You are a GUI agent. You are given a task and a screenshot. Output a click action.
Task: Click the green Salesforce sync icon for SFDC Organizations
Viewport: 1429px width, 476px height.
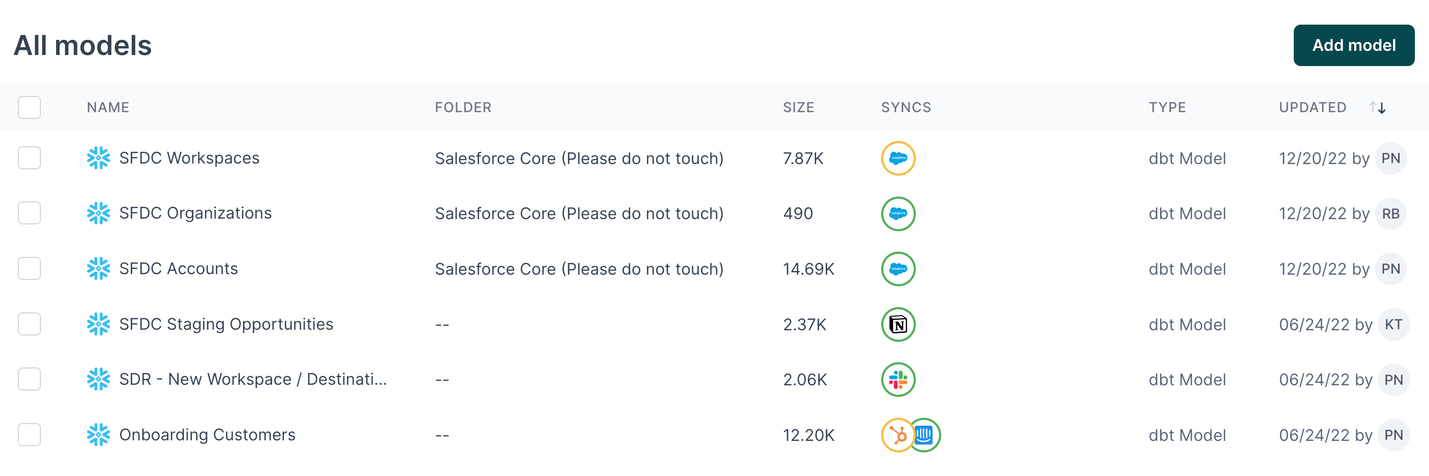(x=897, y=213)
